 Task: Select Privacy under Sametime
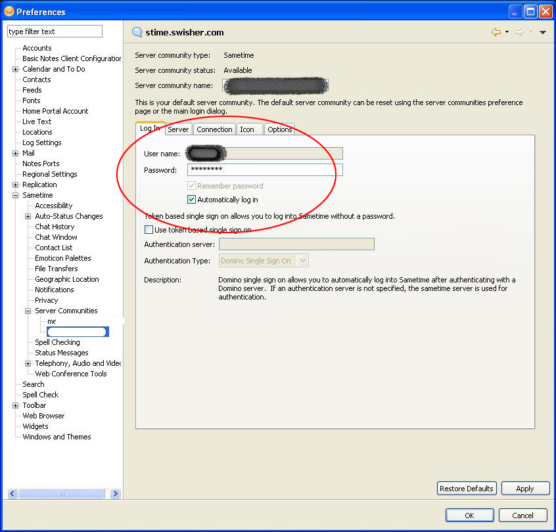pyautogui.click(x=46, y=300)
